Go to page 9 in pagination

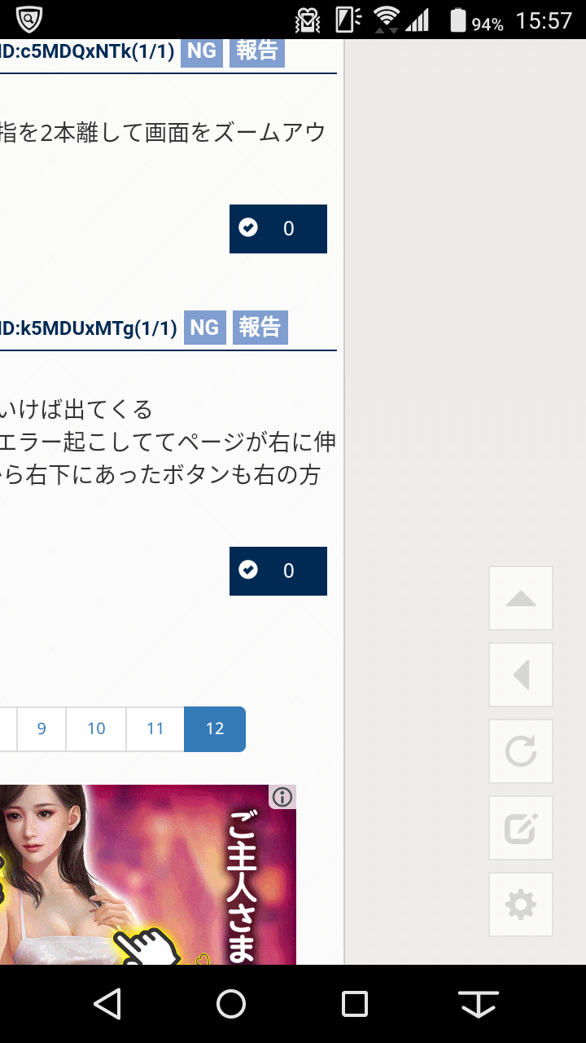pyautogui.click(x=42, y=728)
